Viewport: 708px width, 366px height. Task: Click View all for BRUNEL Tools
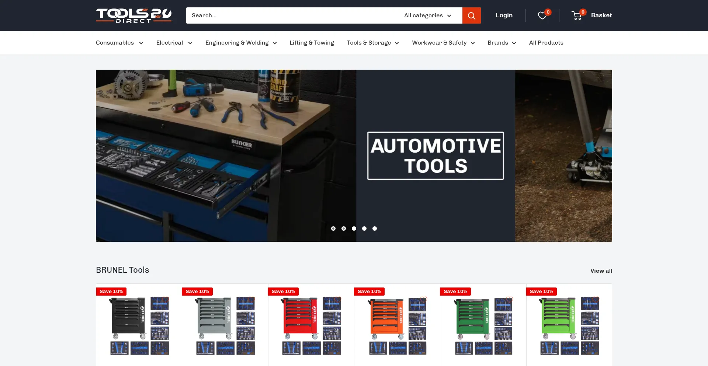tap(601, 271)
